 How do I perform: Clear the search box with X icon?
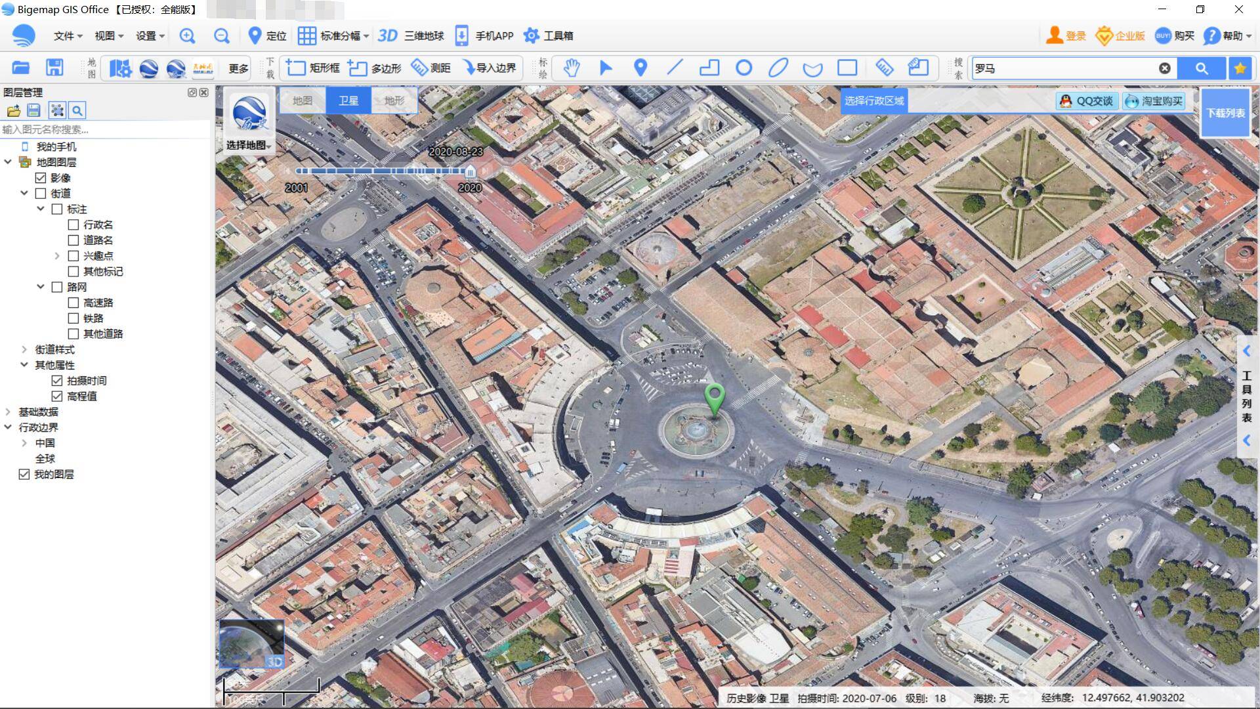[x=1165, y=68]
